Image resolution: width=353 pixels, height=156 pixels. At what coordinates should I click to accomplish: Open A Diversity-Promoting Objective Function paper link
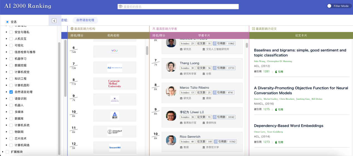pyautogui.click(x=301, y=90)
